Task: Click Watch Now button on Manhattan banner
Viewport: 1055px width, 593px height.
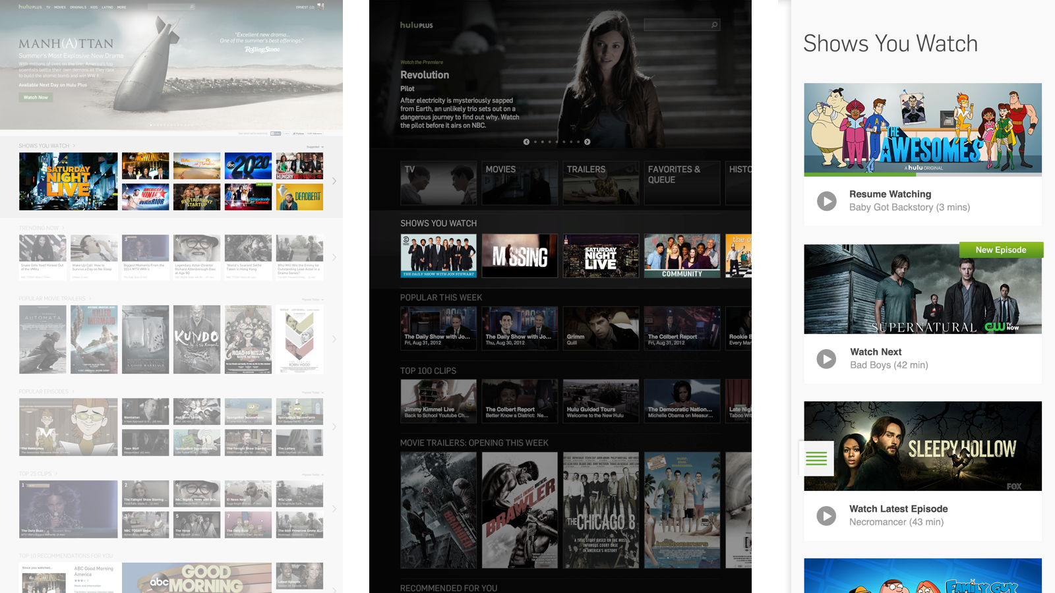Action: (x=36, y=98)
